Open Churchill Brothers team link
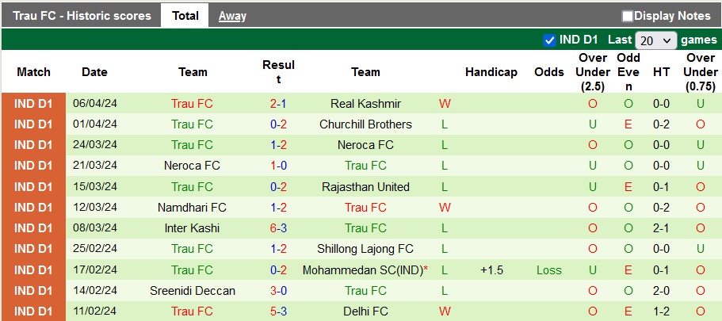The height and width of the screenshot is (321, 722). pos(365,124)
